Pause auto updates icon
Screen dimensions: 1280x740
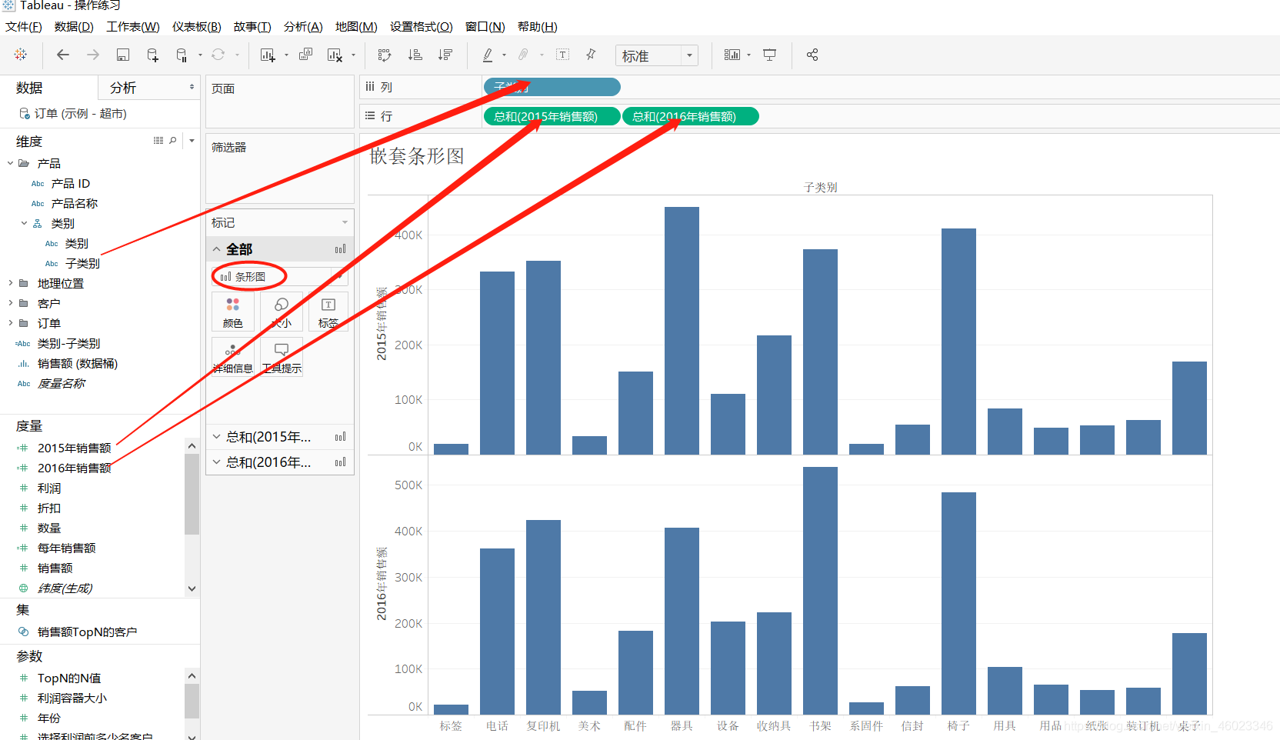(x=182, y=55)
